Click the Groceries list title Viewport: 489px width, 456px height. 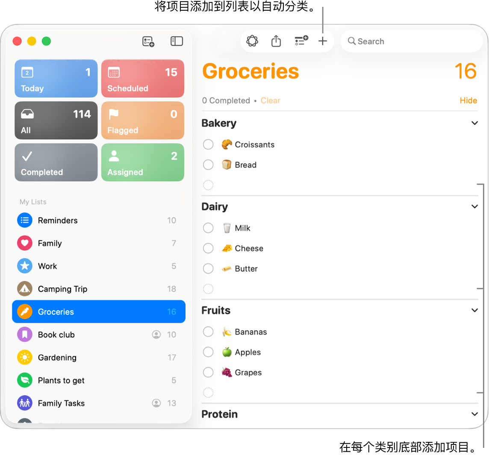pos(250,71)
